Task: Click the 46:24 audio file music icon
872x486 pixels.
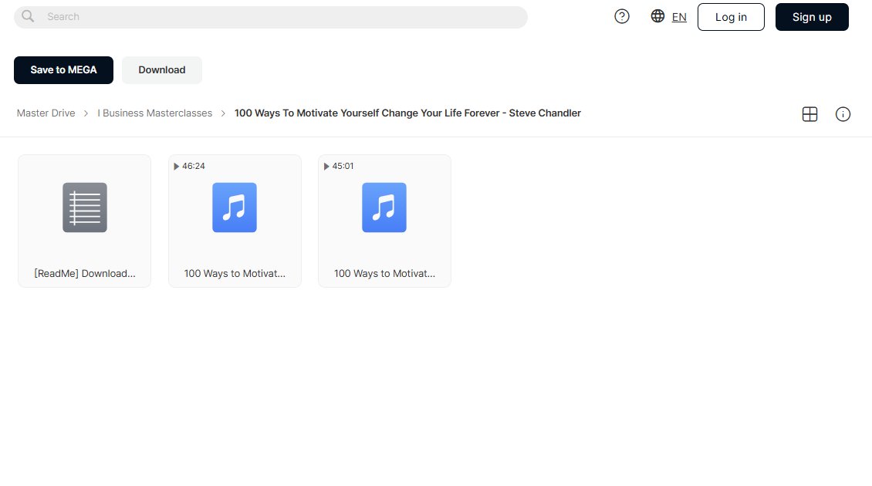Action: (235, 208)
